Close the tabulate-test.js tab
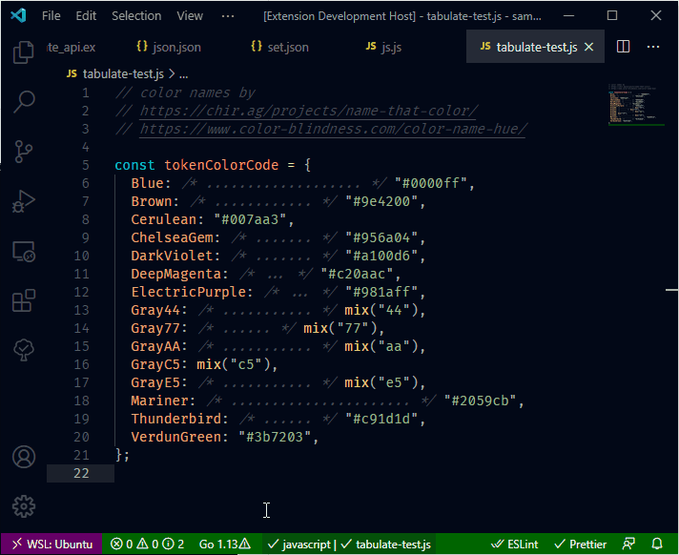679x555 pixels. pyautogui.click(x=589, y=47)
